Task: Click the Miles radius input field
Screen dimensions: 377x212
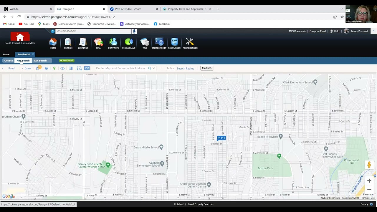Action: 171,68
